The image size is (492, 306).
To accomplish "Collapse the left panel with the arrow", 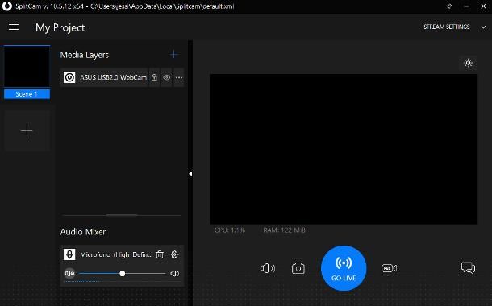I will 190,173.
